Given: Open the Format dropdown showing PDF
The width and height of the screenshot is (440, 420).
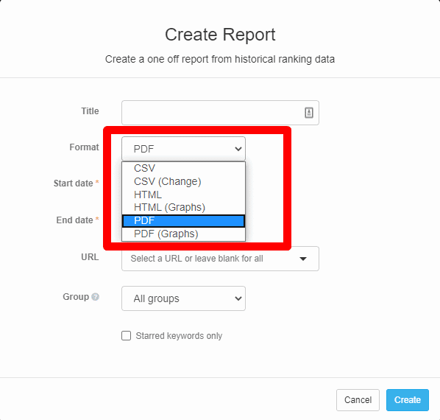Looking at the screenshot, I should pos(183,149).
